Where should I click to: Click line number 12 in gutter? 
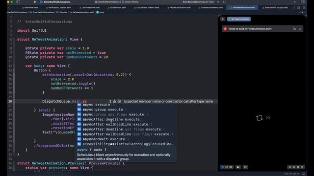pos(10,66)
